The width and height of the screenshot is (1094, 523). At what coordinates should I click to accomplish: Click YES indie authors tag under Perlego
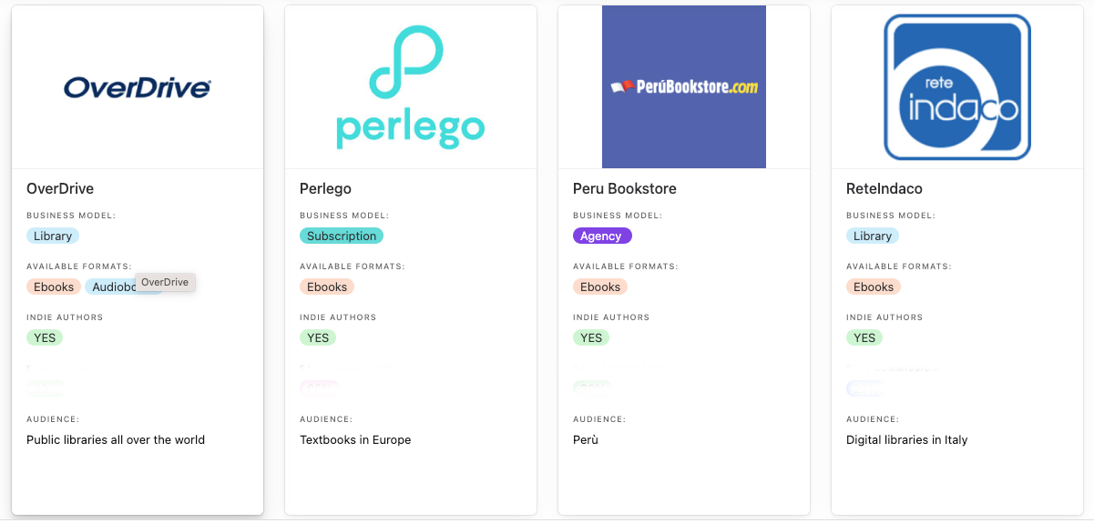pyautogui.click(x=318, y=337)
